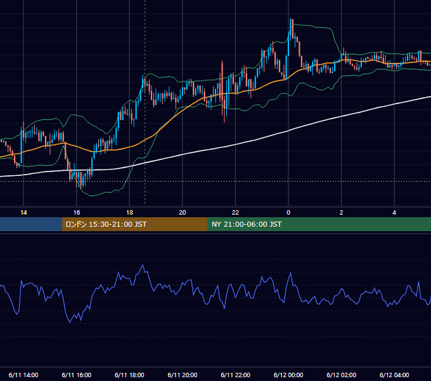
Task: Click the 6/11 18:00 date label
Action: 129,375
